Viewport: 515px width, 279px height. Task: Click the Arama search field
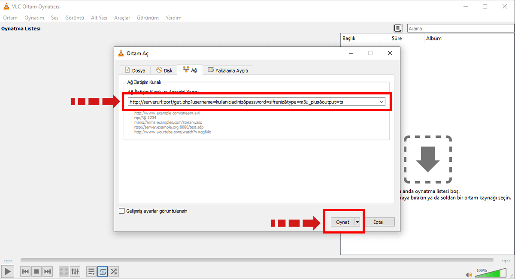click(460, 28)
